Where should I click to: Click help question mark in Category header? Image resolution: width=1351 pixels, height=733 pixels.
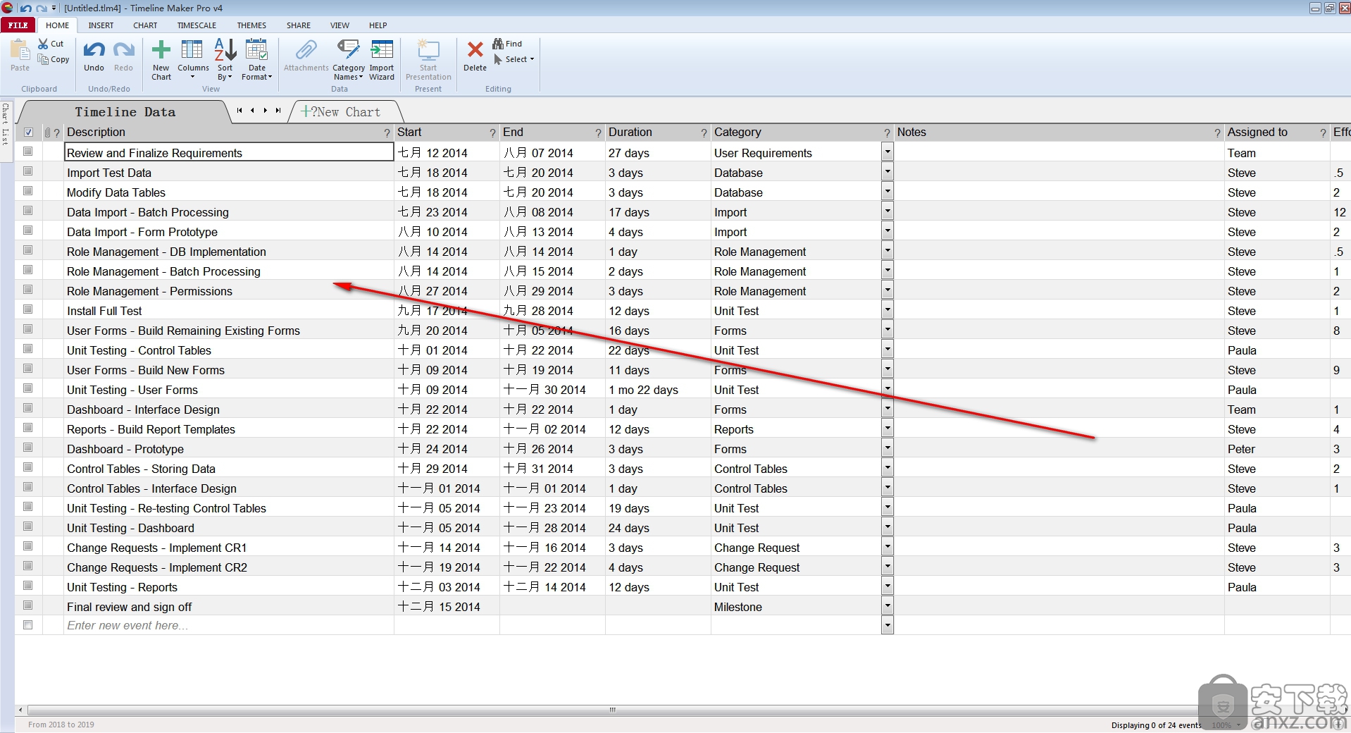click(x=887, y=133)
